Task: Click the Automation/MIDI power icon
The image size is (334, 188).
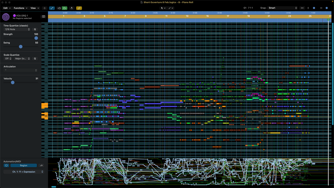Action: (x=6, y=166)
